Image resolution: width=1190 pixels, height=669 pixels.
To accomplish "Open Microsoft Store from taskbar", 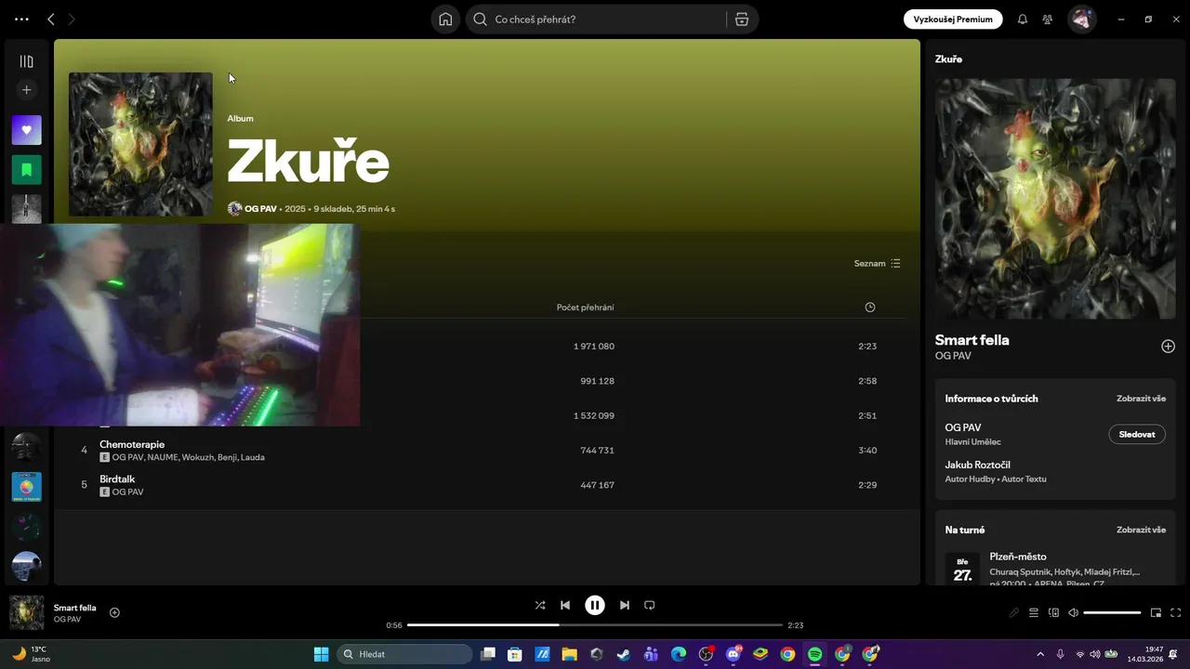I will 514,654.
